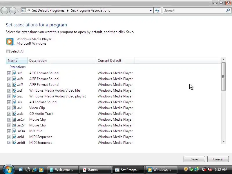Click the .mid file type icon
Image resolution: width=232 pixels, height=174 pixels.
tap(14, 137)
